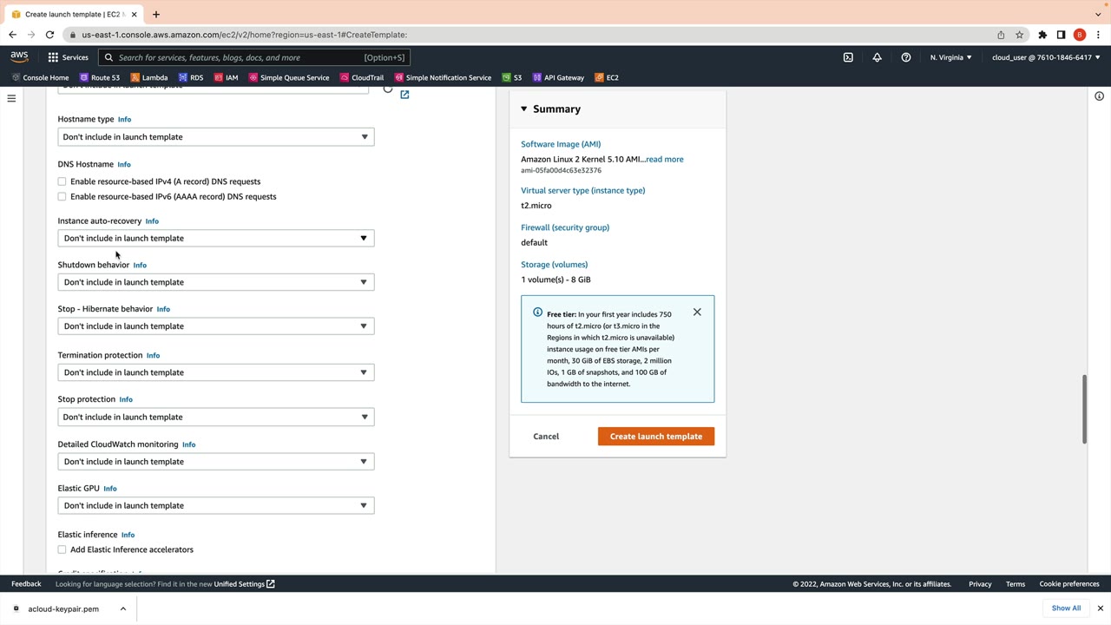The height and width of the screenshot is (625, 1111).
Task: Click the AWS logo home icon
Action: click(x=19, y=57)
